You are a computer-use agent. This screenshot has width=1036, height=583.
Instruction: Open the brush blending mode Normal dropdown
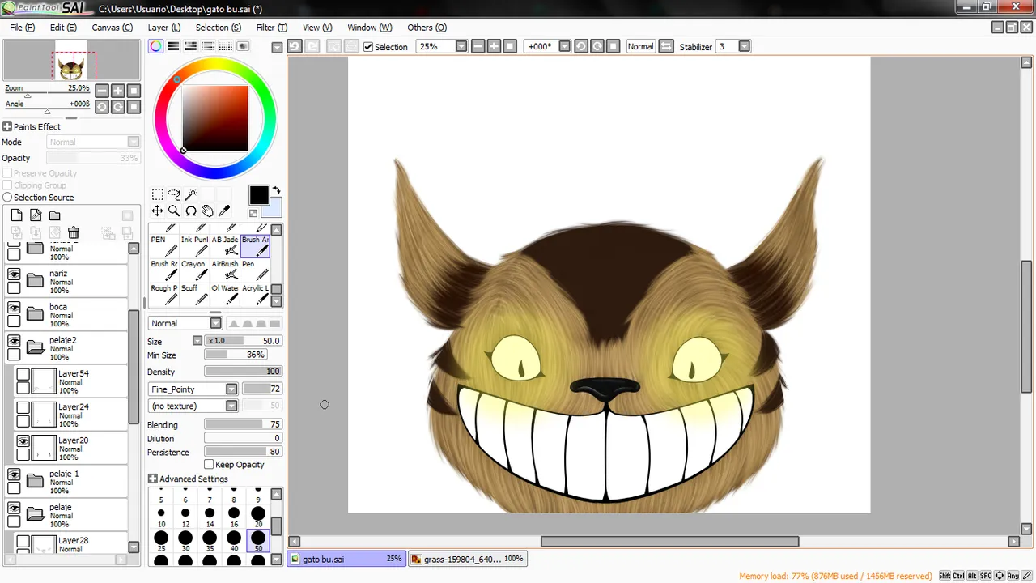point(215,323)
